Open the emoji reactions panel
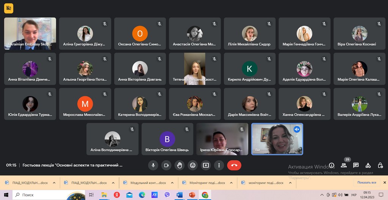Screen dimensions: 388x200 (x=192, y=165)
